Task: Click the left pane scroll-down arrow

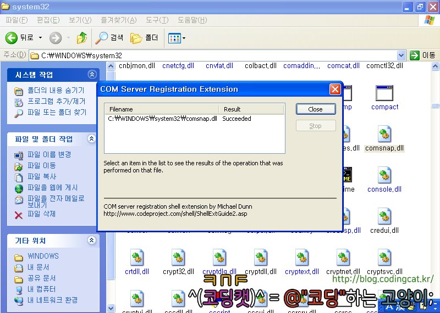Action: (x=111, y=308)
